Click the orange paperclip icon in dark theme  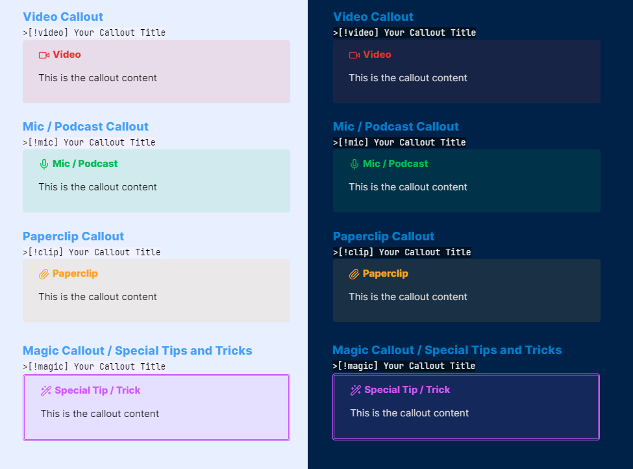pyautogui.click(x=354, y=274)
